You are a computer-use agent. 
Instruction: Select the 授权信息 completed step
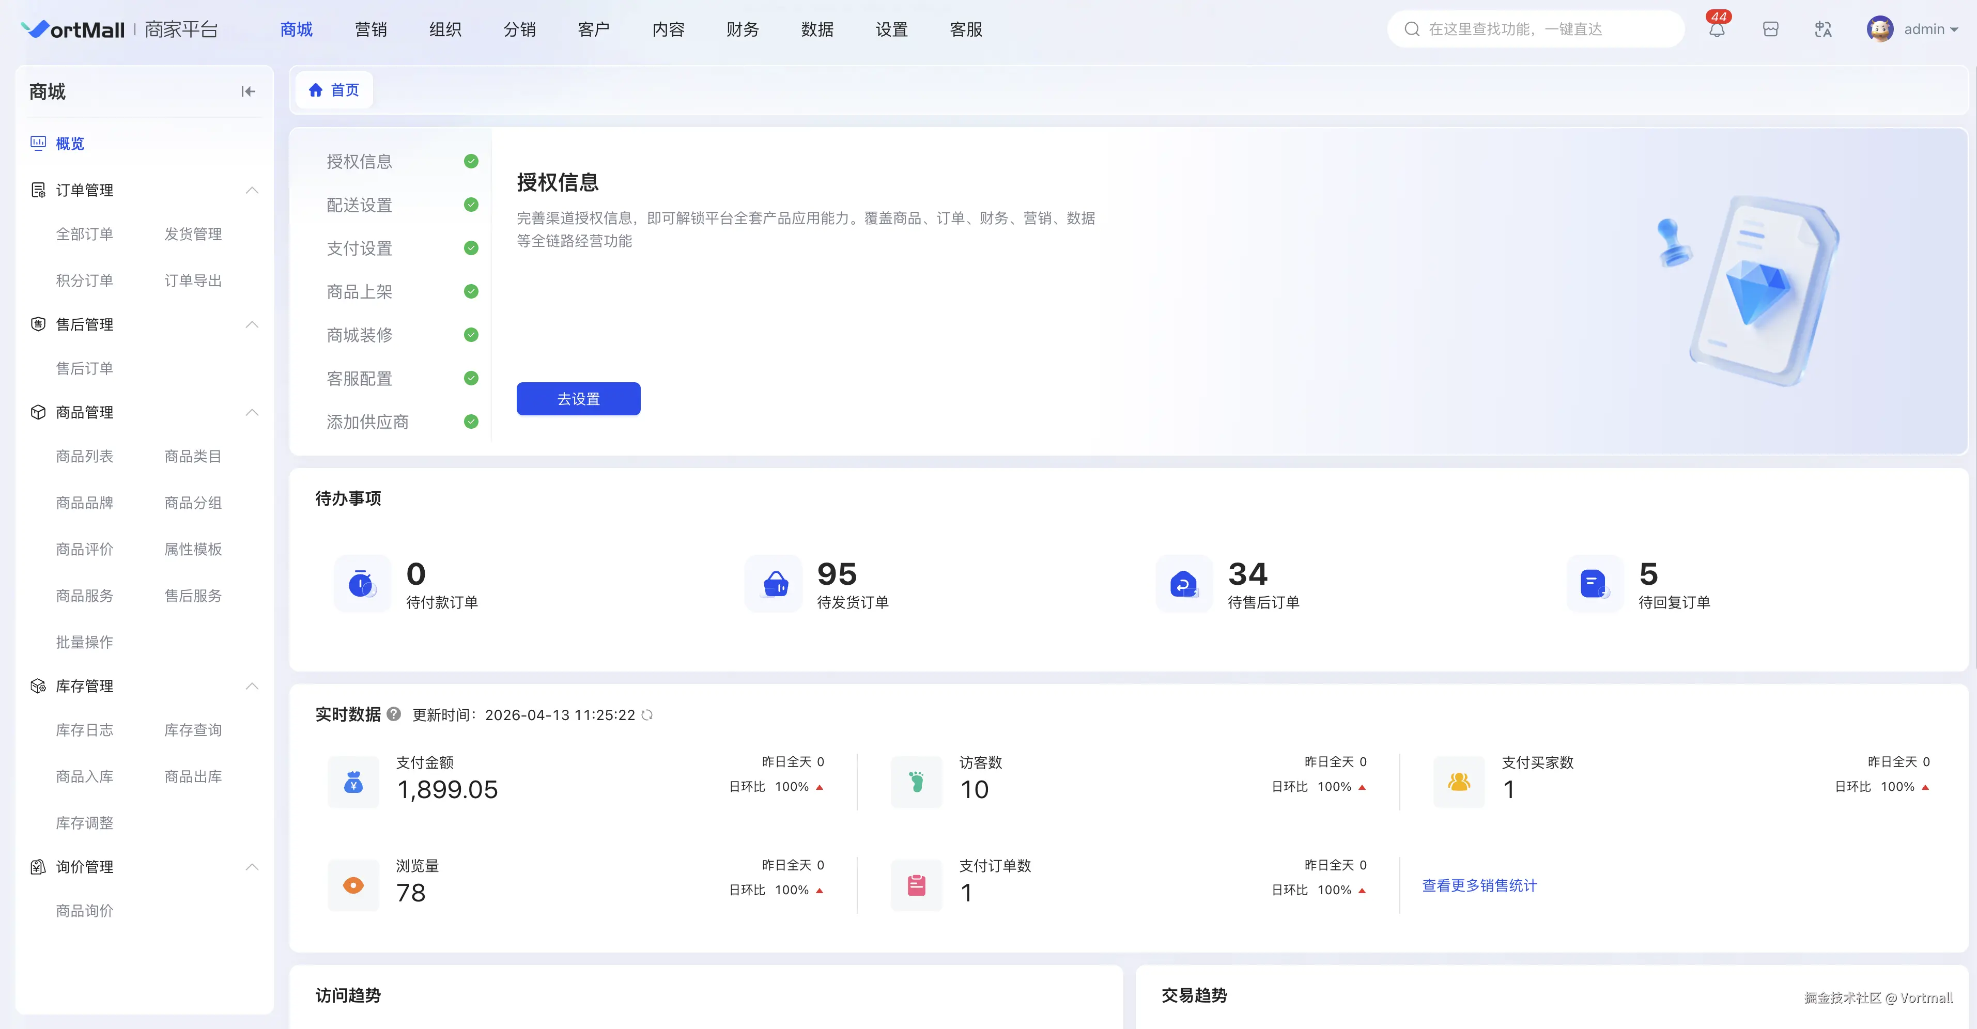359,161
